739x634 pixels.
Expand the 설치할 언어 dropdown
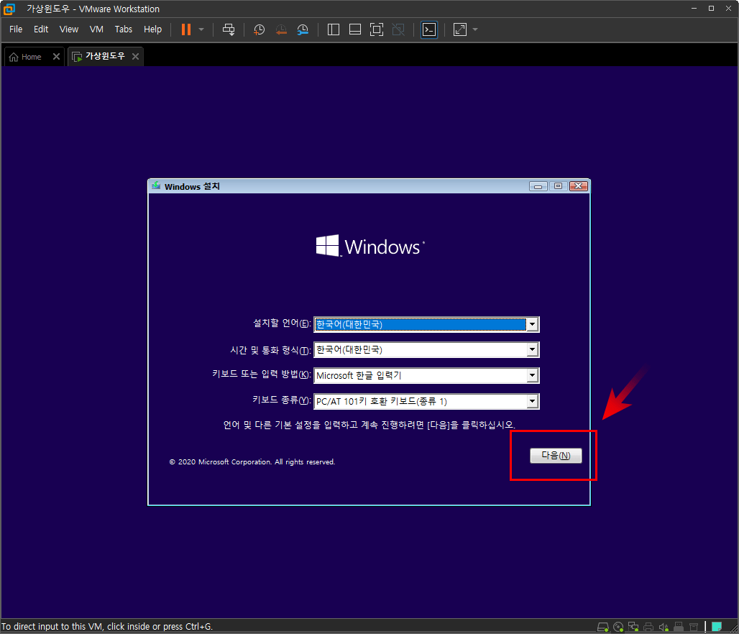point(532,324)
